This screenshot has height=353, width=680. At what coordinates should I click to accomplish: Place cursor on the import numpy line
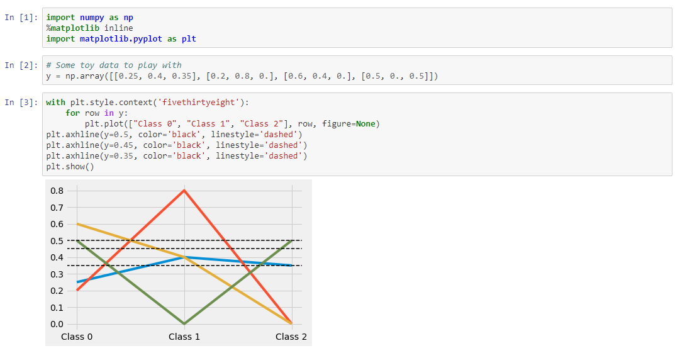89,18
